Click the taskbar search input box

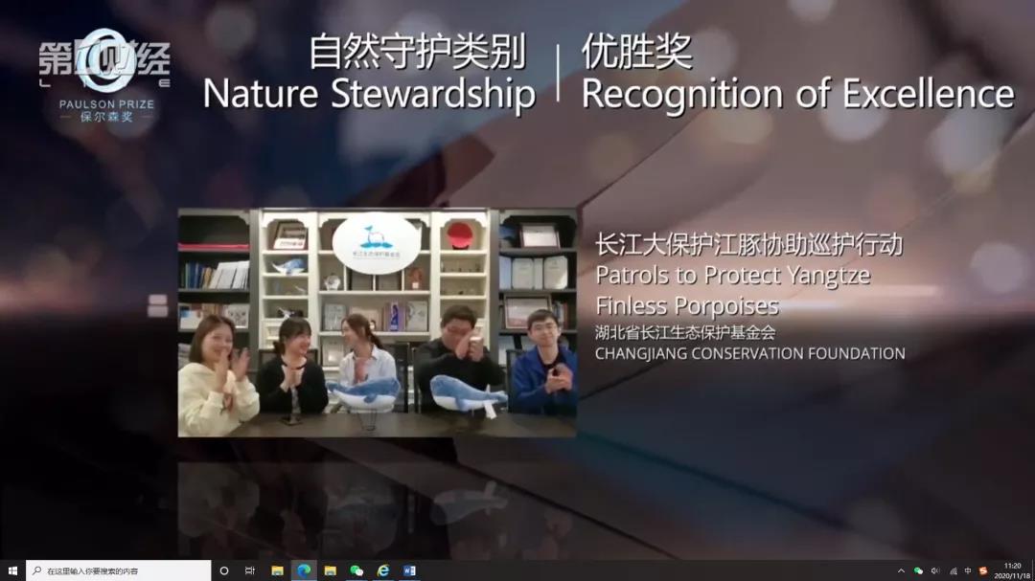(120, 570)
